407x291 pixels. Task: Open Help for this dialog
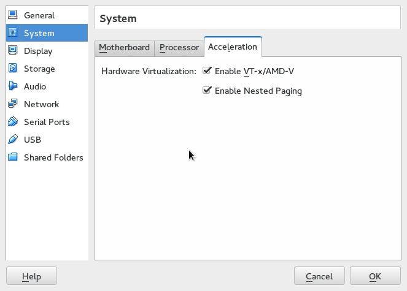point(31,276)
